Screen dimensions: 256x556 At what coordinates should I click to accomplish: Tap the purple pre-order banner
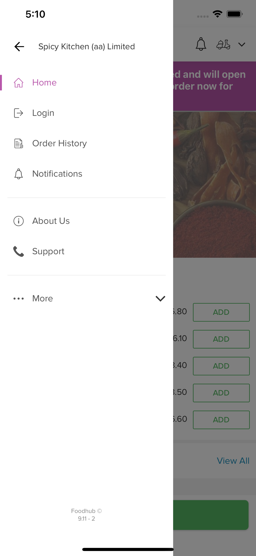pyautogui.click(x=214, y=86)
